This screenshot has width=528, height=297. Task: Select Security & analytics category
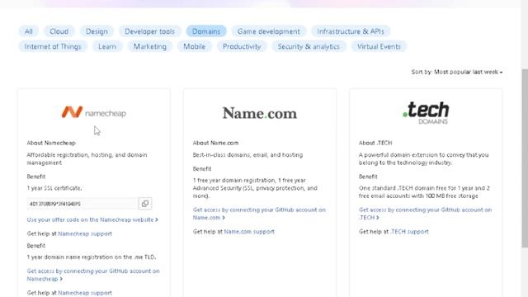coord(309,46)
